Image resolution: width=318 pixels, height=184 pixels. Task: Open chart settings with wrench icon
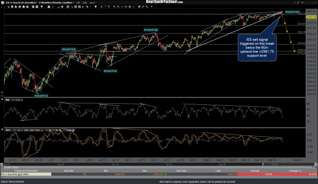click(147, 7)
